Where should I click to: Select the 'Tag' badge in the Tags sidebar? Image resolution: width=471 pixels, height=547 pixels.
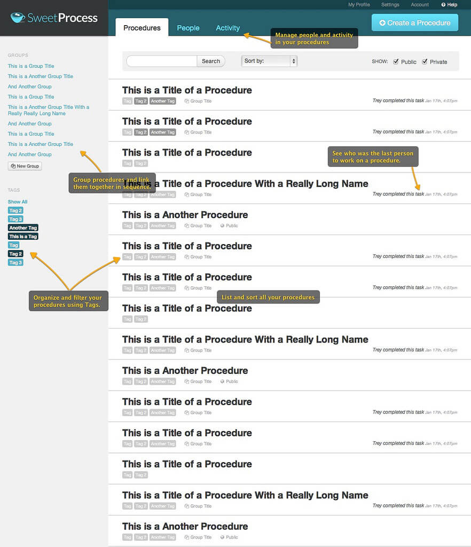pyautogui.click(x=13, y=245)
